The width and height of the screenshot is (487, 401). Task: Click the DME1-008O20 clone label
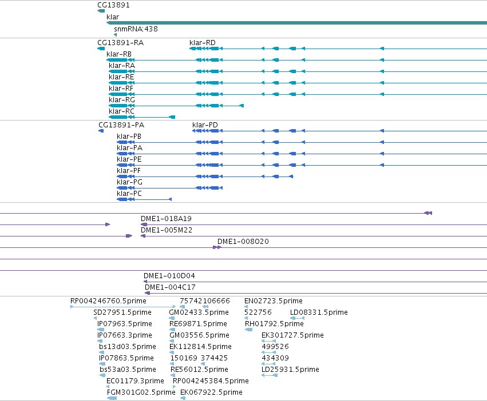243,242
